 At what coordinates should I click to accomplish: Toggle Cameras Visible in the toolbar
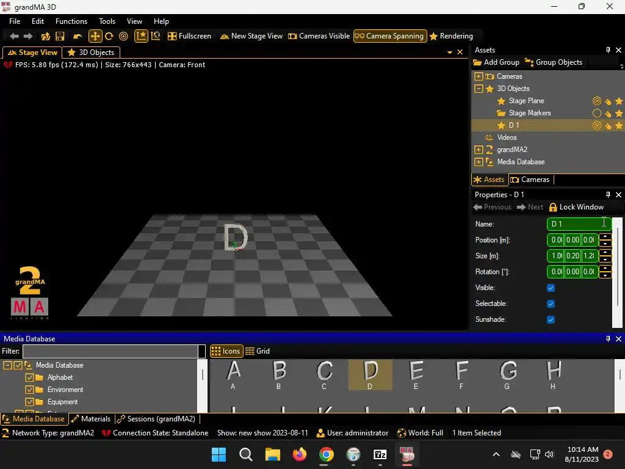coord(319,36)
